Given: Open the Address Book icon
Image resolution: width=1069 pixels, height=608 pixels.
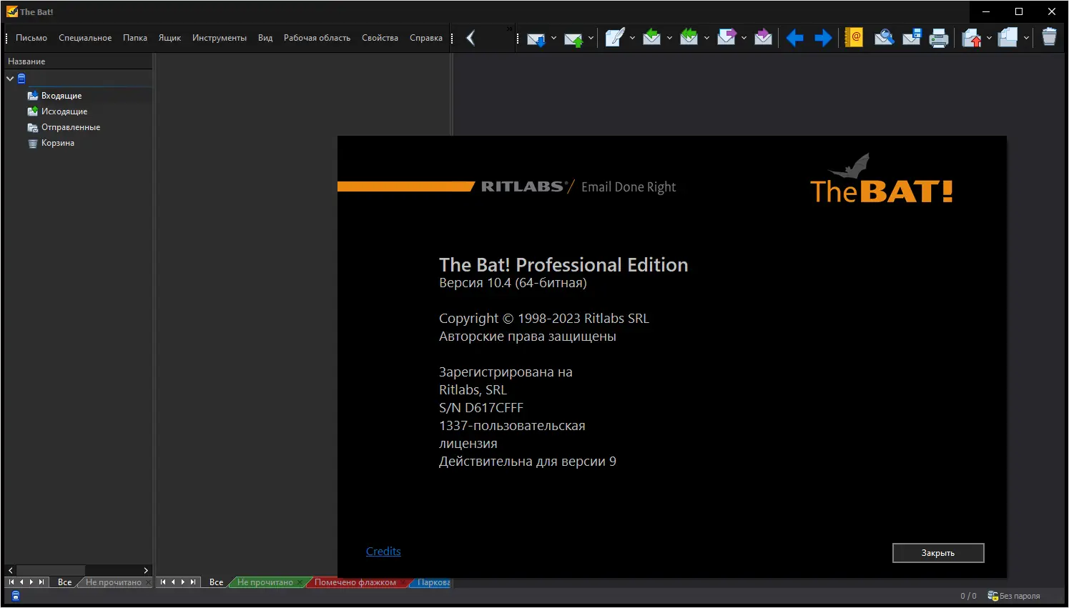Looking at the screenshot, I should click(x=854, y=37).
